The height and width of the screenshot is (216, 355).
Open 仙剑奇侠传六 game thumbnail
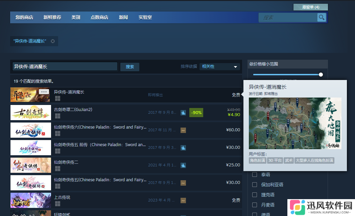(31, 130)
